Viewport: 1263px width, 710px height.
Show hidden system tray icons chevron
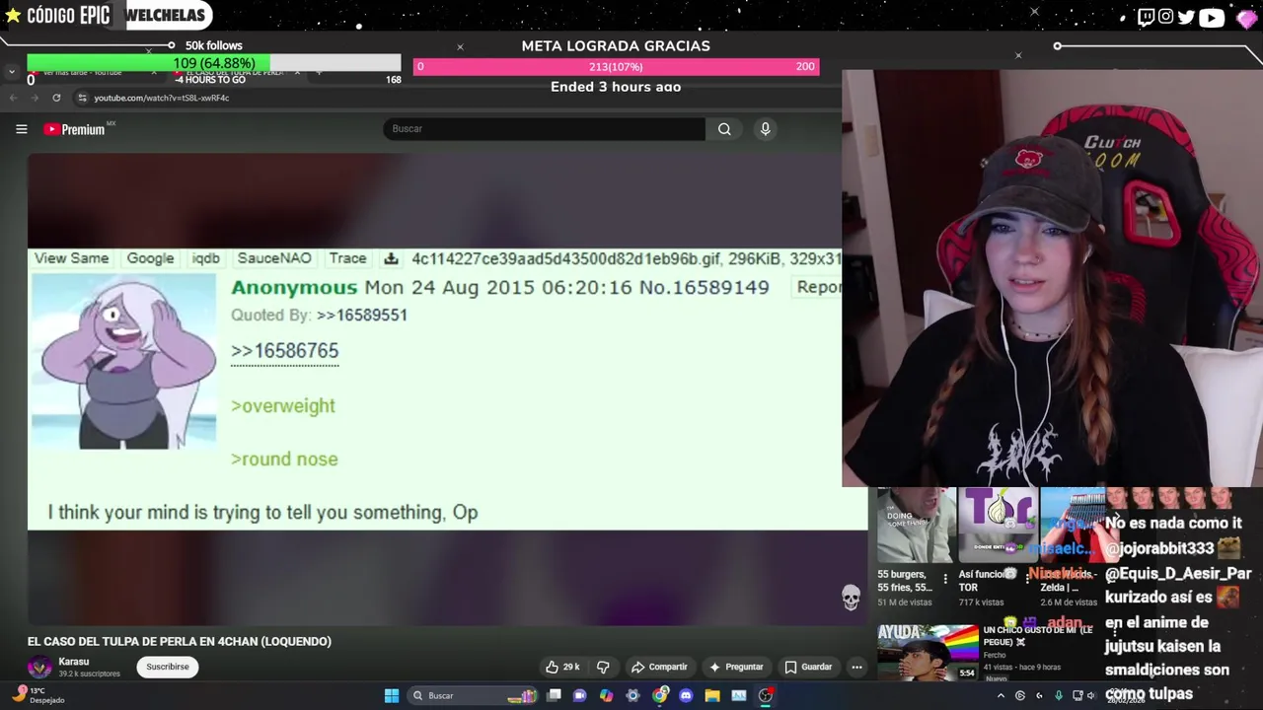point(1001,695)
